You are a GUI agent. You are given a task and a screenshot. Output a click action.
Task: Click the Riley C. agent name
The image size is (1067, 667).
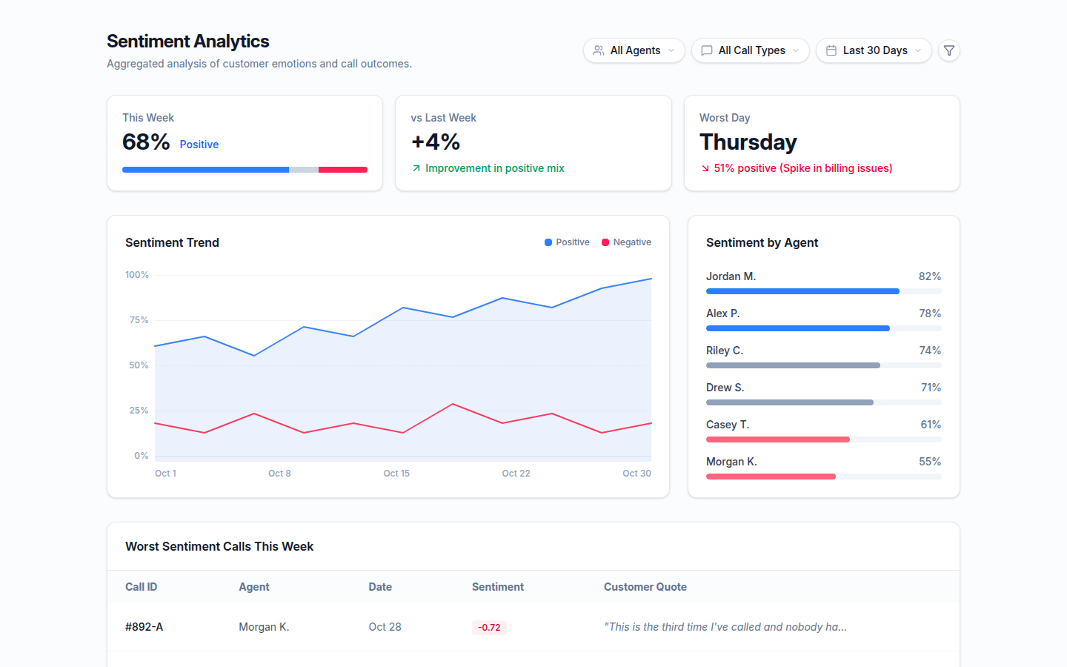coord(725,351)
